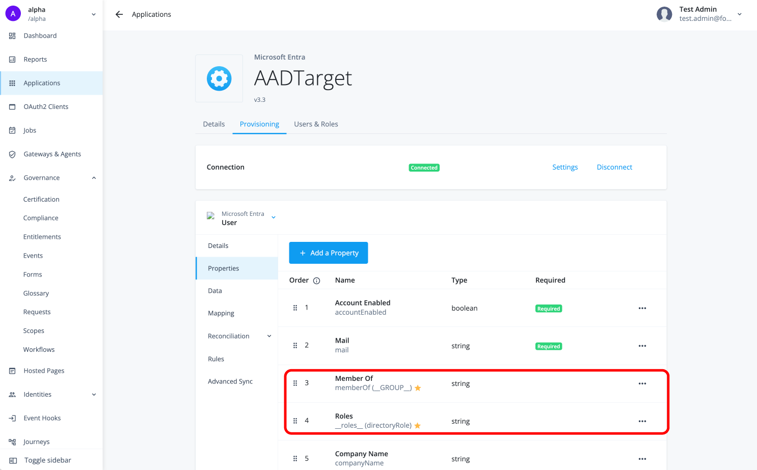Click the Connected status badge
Image resolution: width=757 pixels, height=470 pixels.
[424, 168]
